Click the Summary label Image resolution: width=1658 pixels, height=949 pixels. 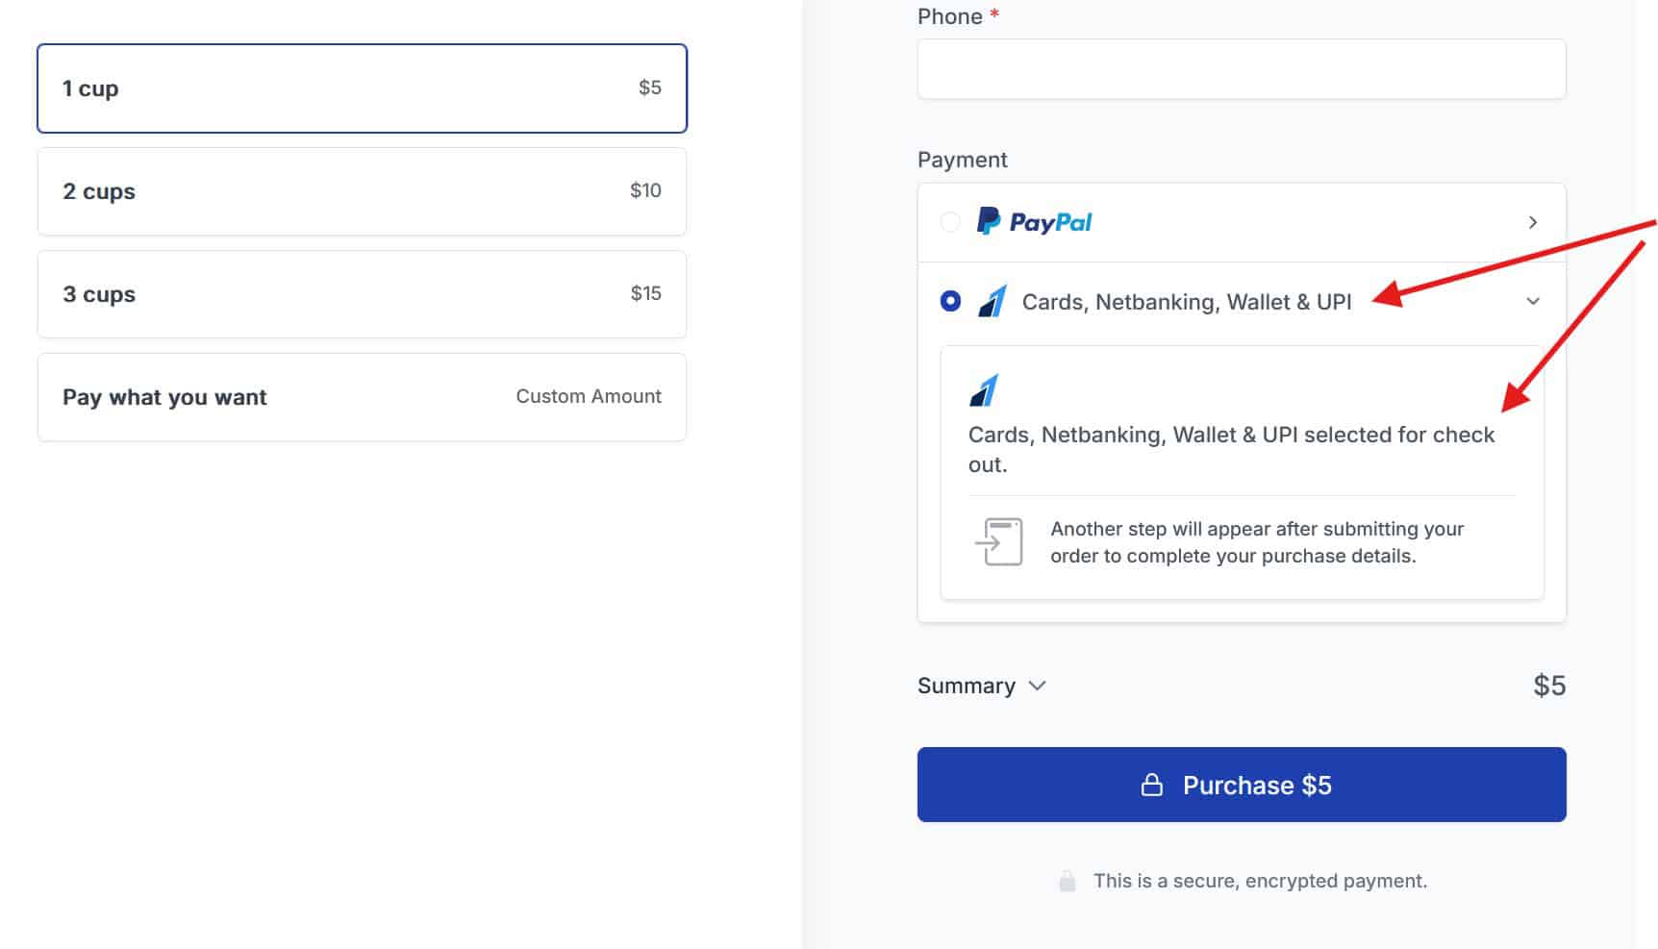966,687
